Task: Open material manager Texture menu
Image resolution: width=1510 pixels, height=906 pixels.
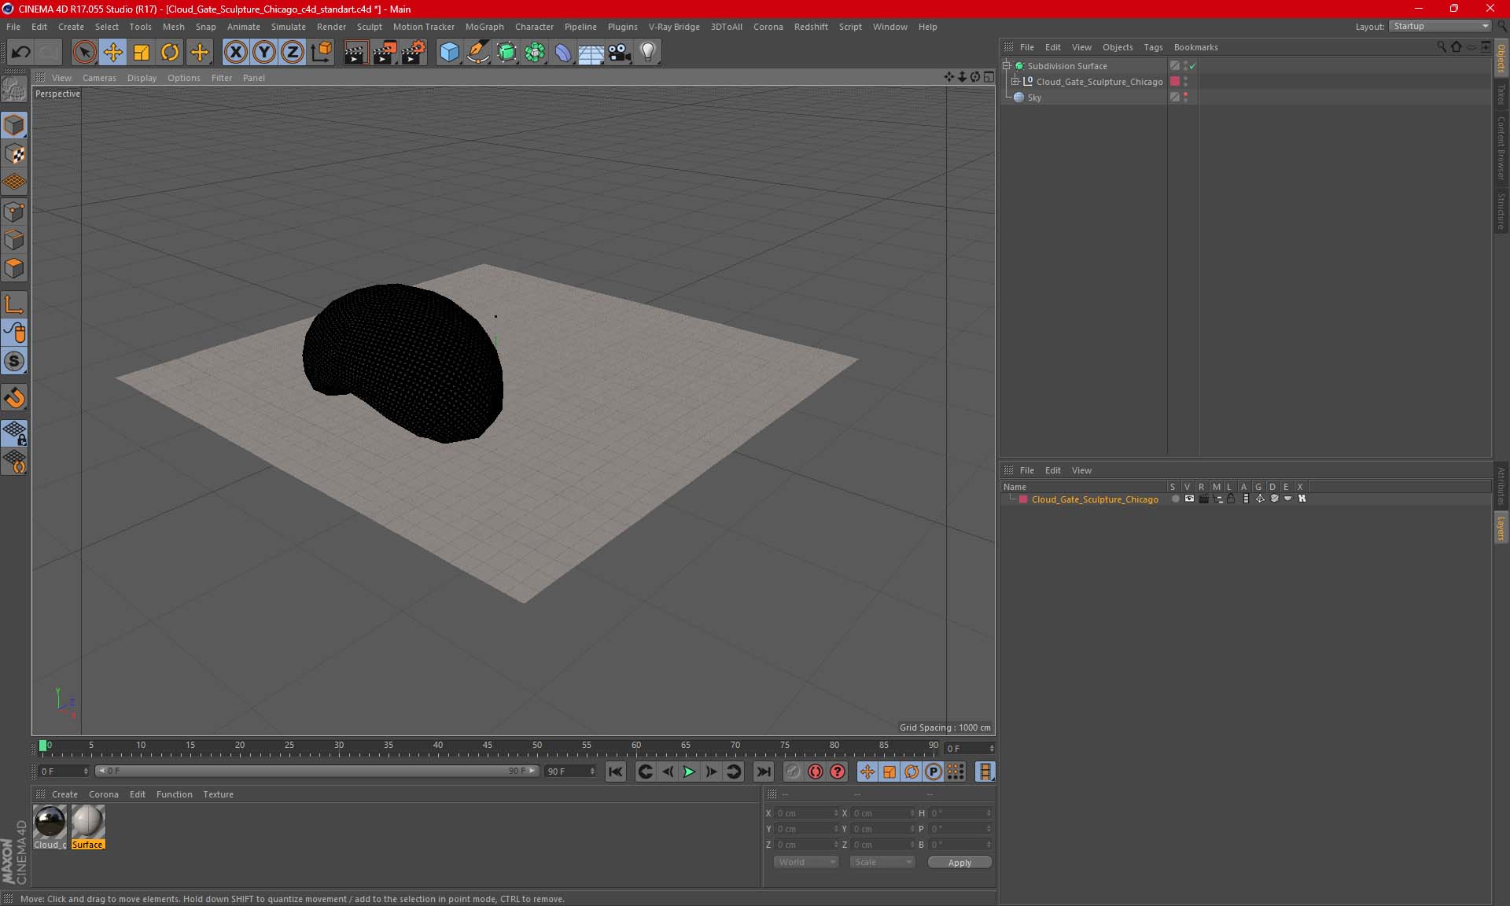Action: tap(218, 794)
